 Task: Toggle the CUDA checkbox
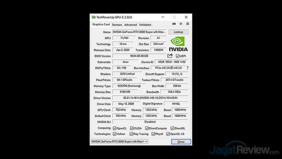(x=132, y=128)
